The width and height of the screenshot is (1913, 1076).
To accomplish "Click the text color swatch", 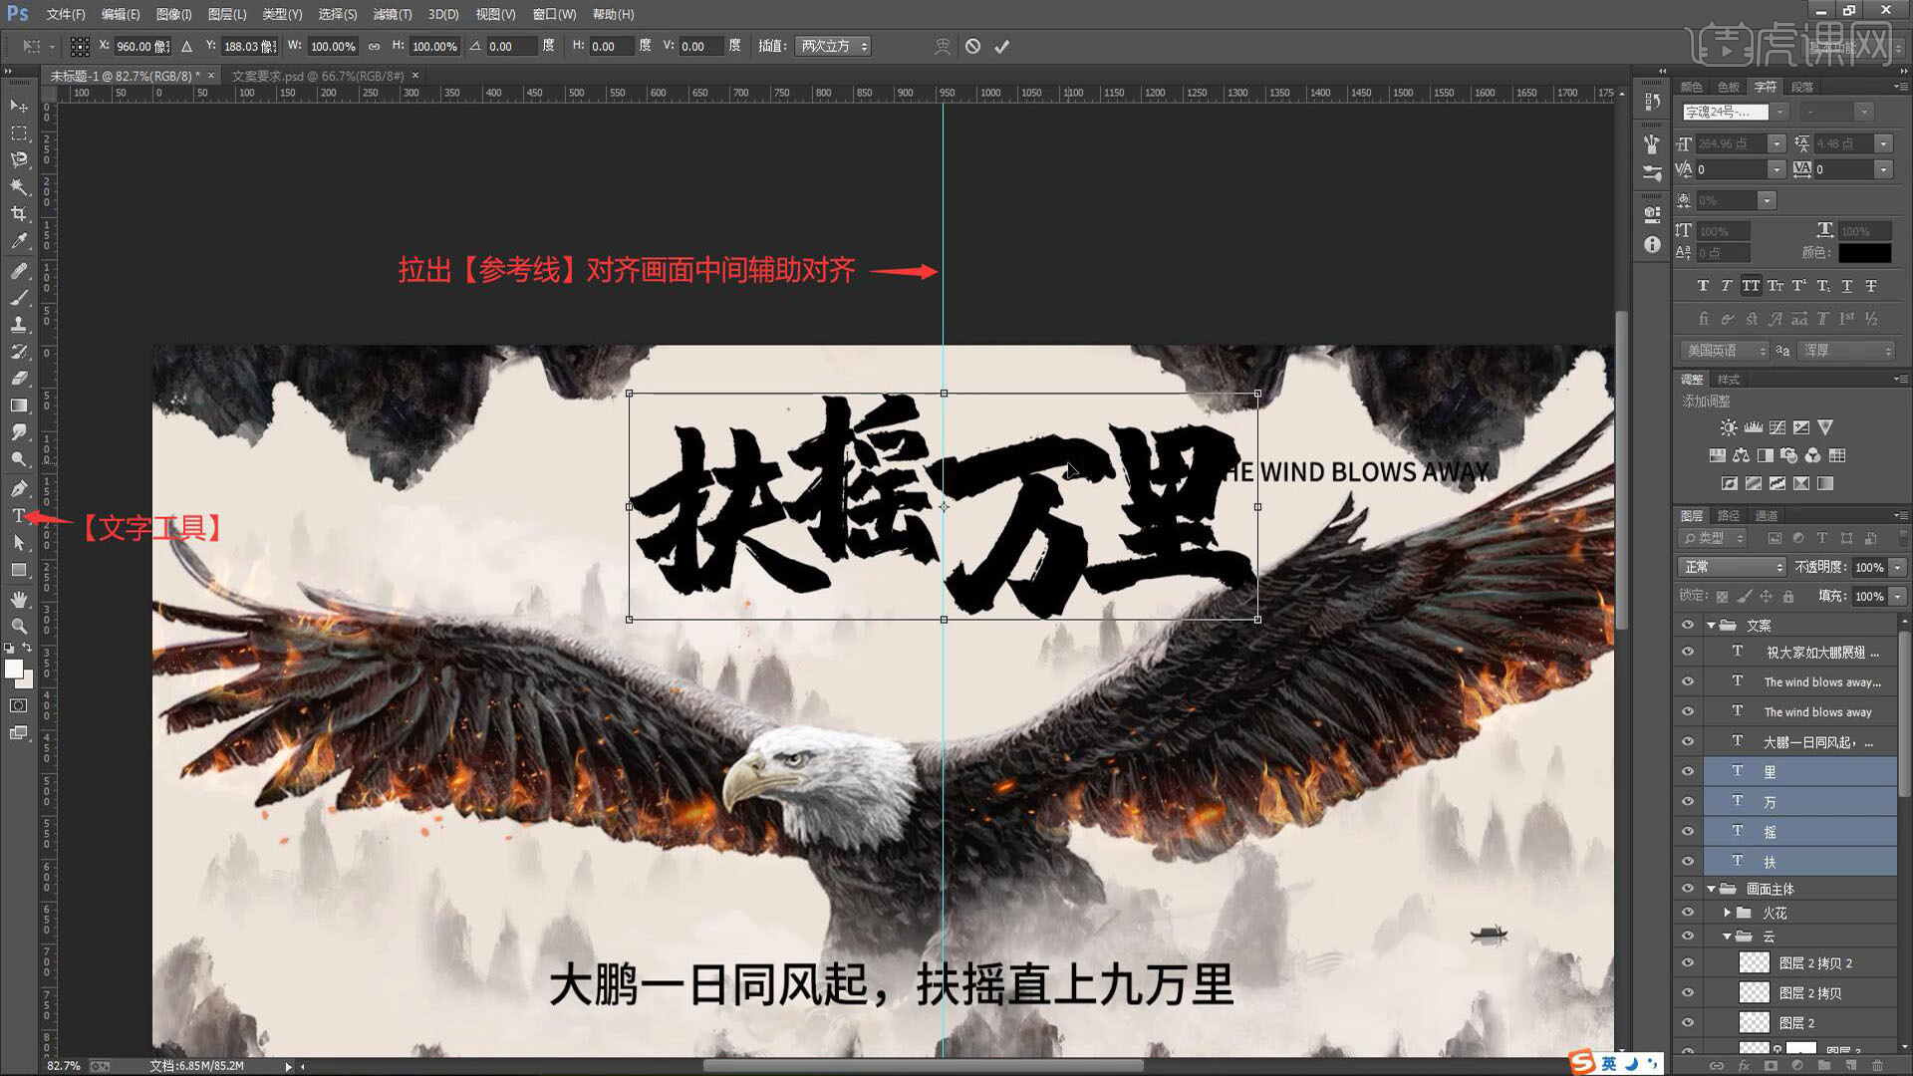I will (1864, 253).
